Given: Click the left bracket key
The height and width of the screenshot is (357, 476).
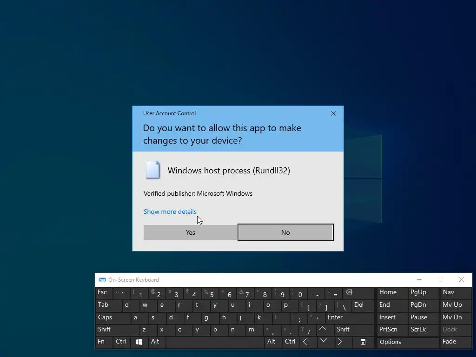Looking at the screenshot, I should 307,305.
